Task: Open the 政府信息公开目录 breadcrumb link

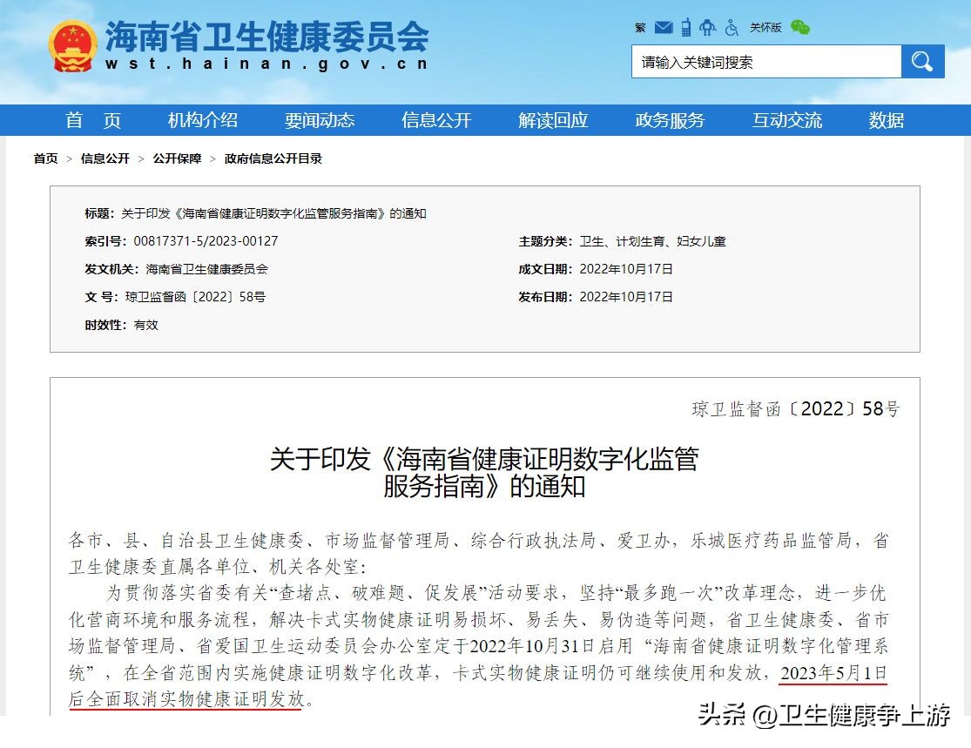Action: pos(274,158)
